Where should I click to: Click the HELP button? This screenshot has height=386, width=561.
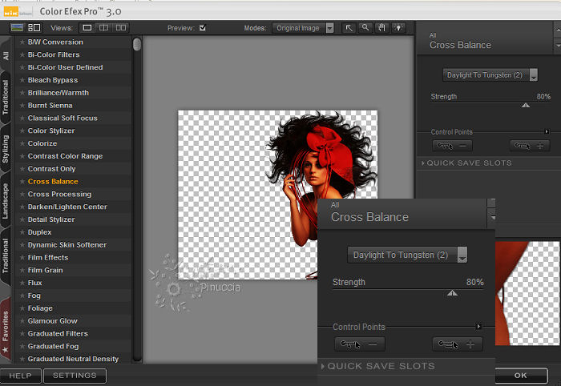coord(20,376)
